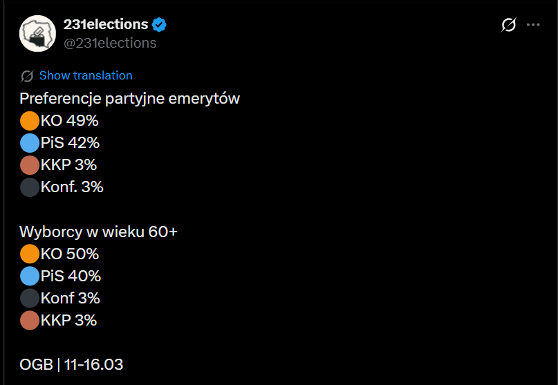Click the line Wyborcy w wieku 60+
Image resolution: width=558 pixels, height=385 pixels.
98,232
